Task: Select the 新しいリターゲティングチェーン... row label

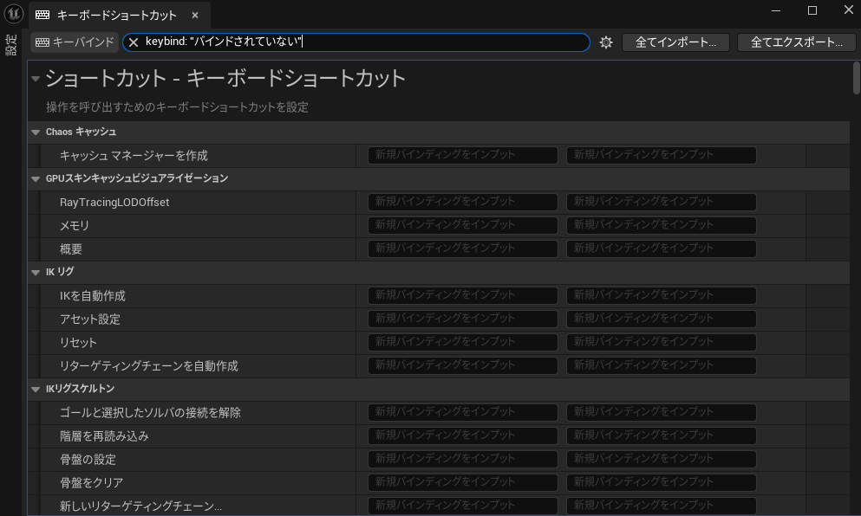Action: tap(140, 506)
